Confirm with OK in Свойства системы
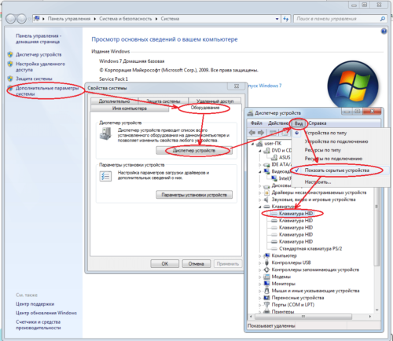The width and height of the screenshot is (393, 341). point(165,264)
